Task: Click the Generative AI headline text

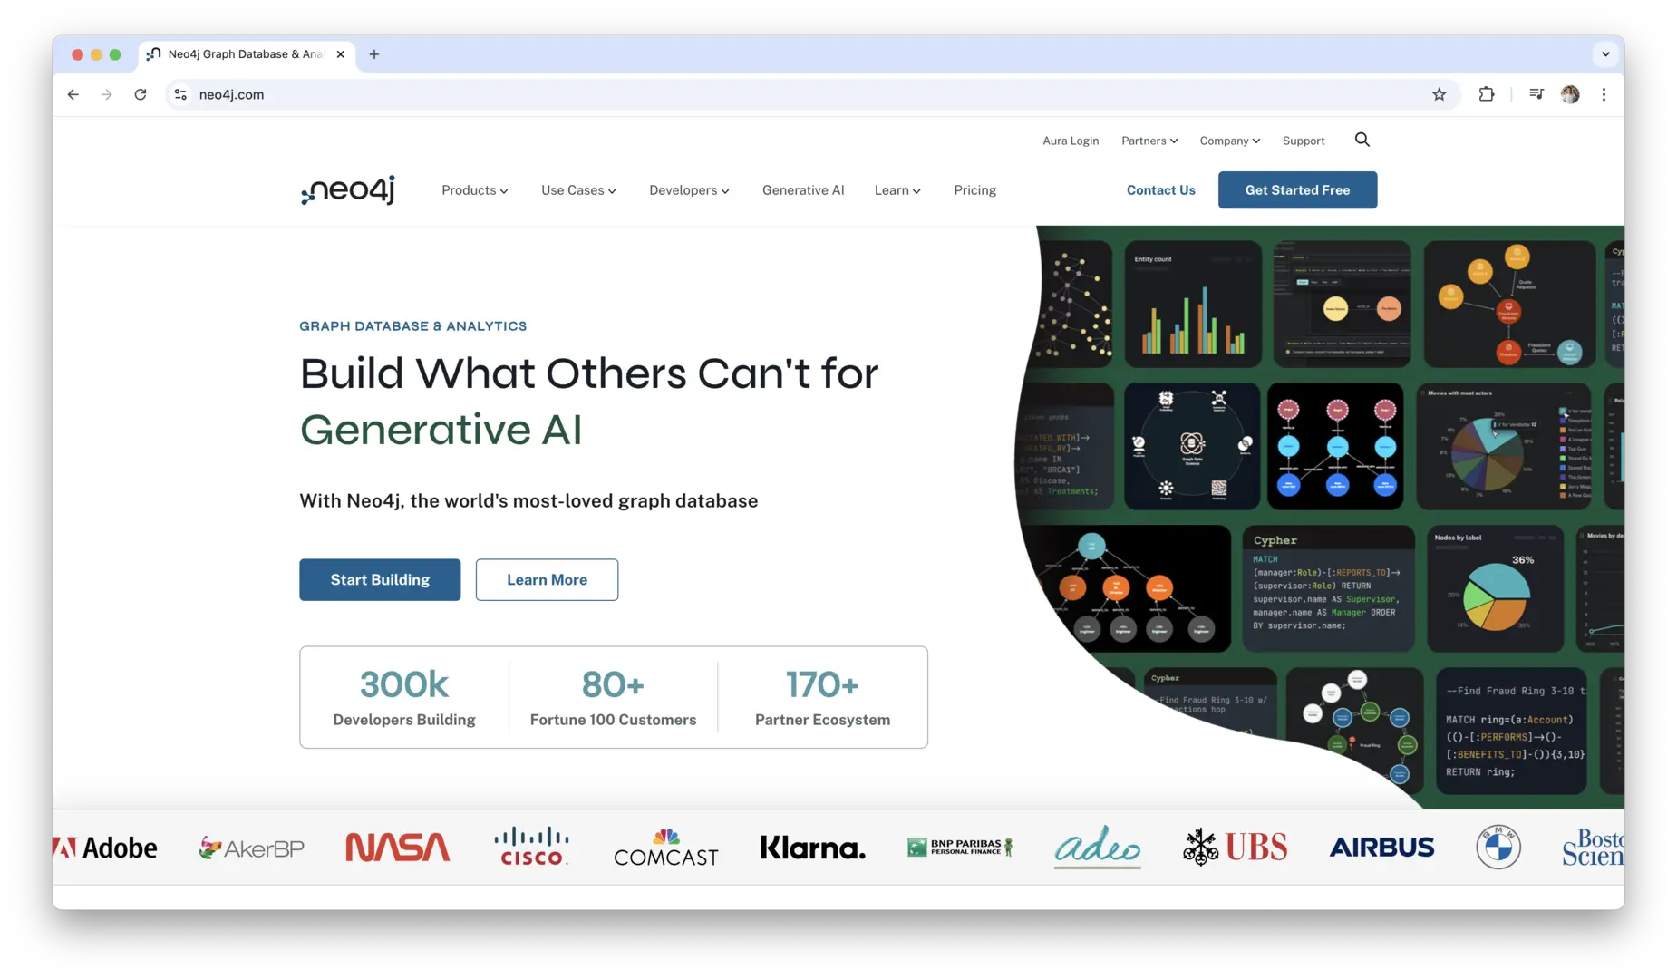Action: tap(441, 430)
